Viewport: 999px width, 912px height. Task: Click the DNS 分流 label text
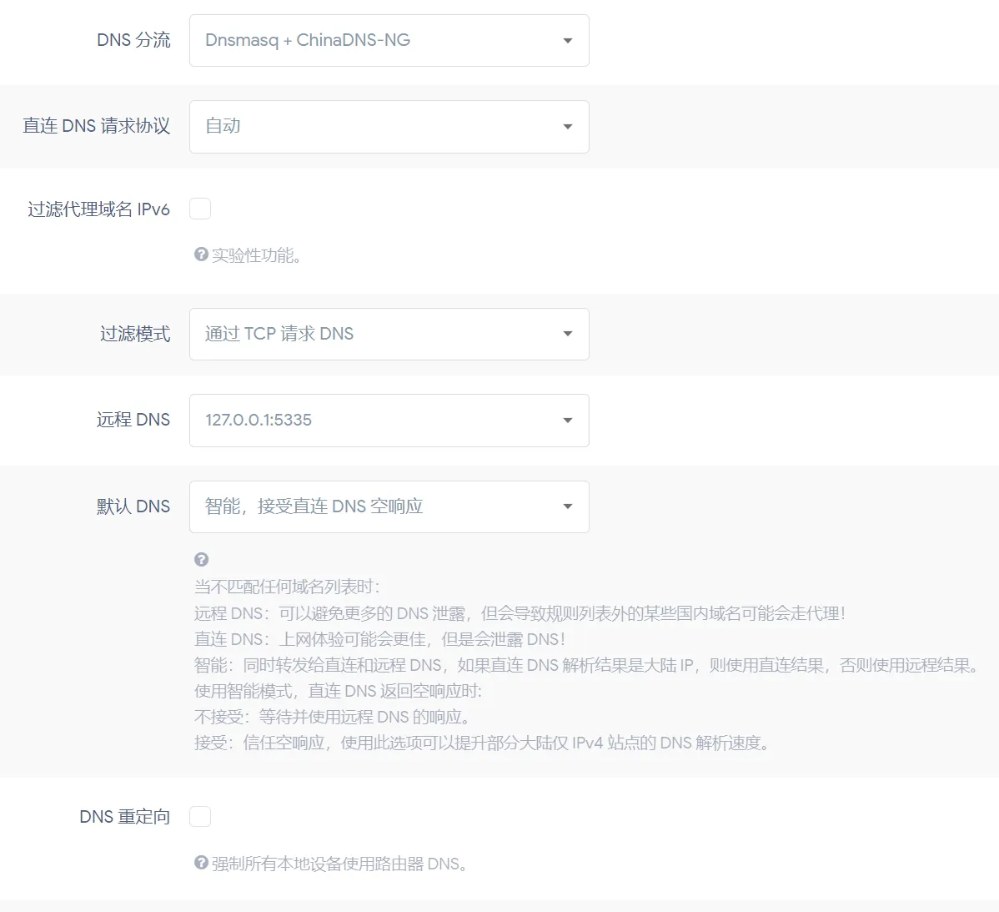point(133,40)
